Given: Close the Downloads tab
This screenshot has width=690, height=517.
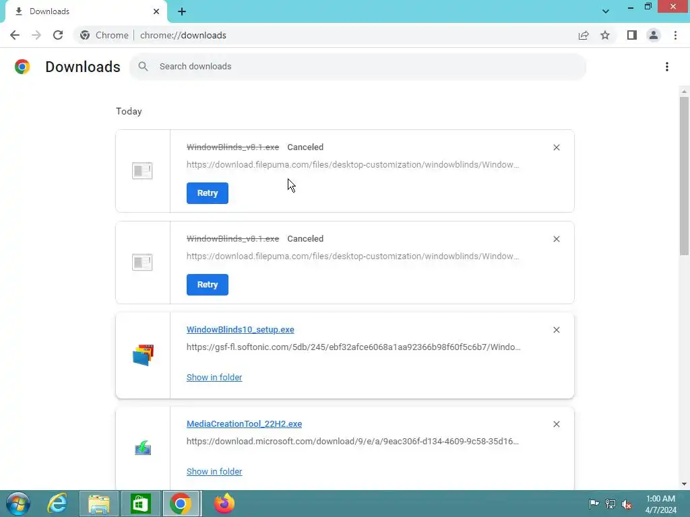Looking at the screenshot, I should point(156,11).
